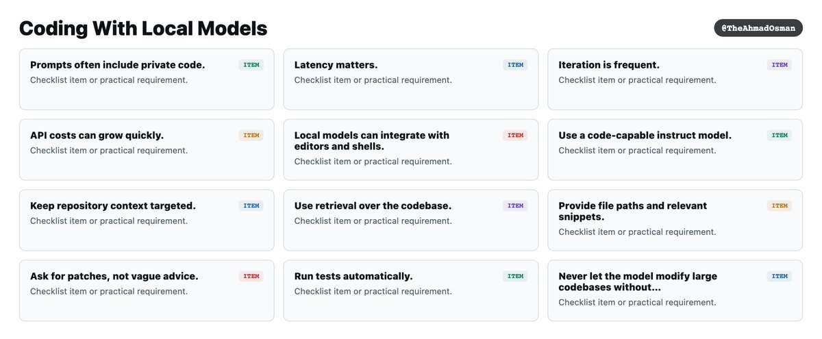Open the 'Prompts often include private code' card
The width and height of the screenshot is (822, 339).
[147, 79]
